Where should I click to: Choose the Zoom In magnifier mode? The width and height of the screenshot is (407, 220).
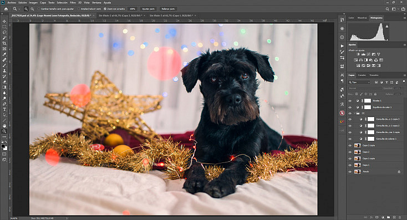click(26, 9)
